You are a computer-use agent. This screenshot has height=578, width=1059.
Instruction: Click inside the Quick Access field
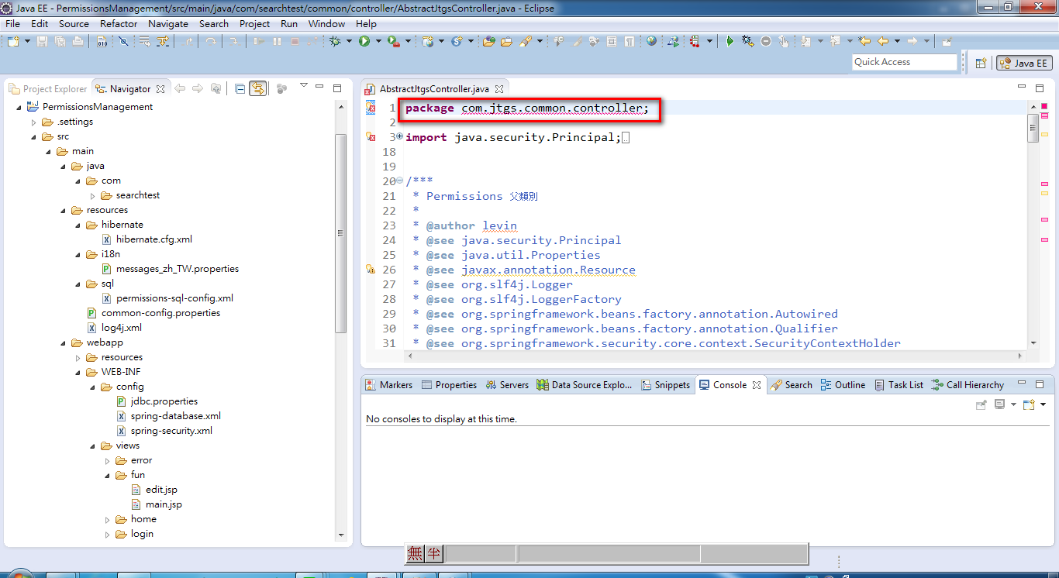click(x=905, y=61)
